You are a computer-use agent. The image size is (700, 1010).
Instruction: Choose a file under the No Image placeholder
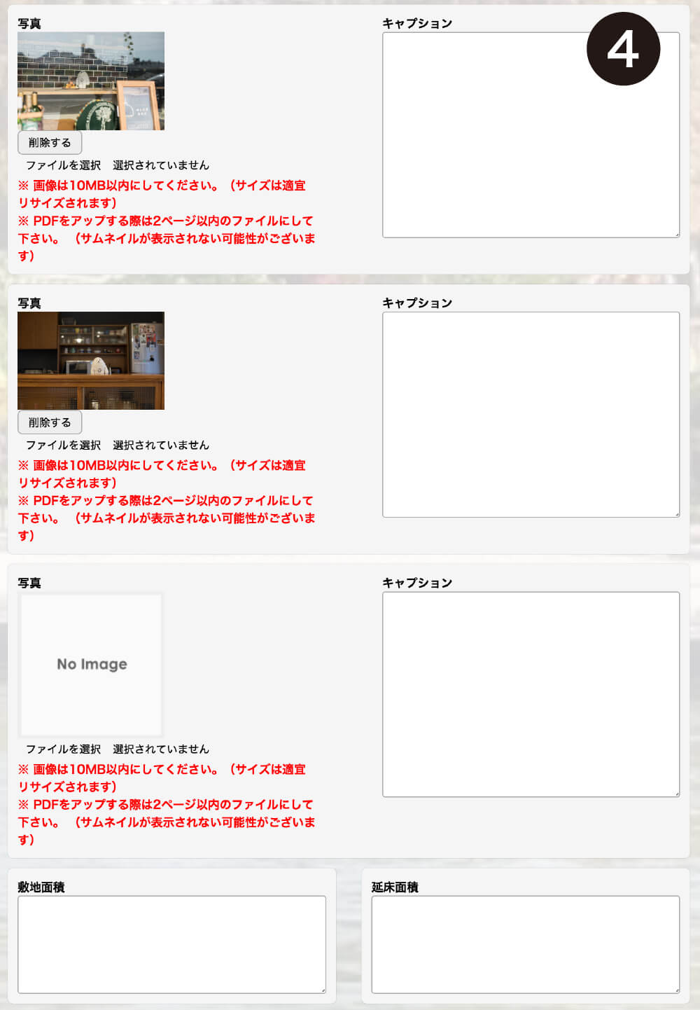64,749
